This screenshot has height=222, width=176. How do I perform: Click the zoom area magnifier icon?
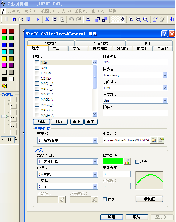coord(146,19)
